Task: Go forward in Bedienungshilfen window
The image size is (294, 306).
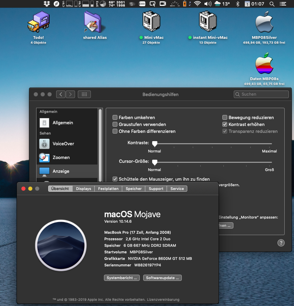Action: pos(70,94)
